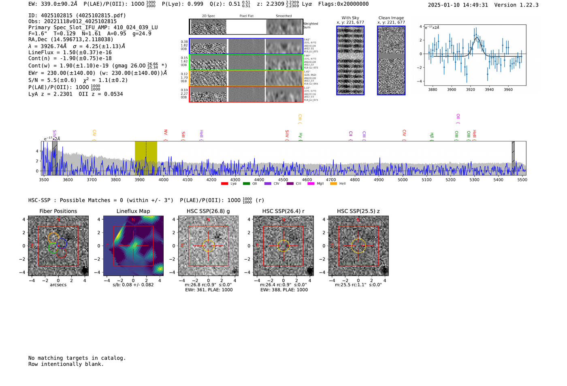Click the Cont(n) = -1.90(±0.75)e-18 line

pos(70,58)
